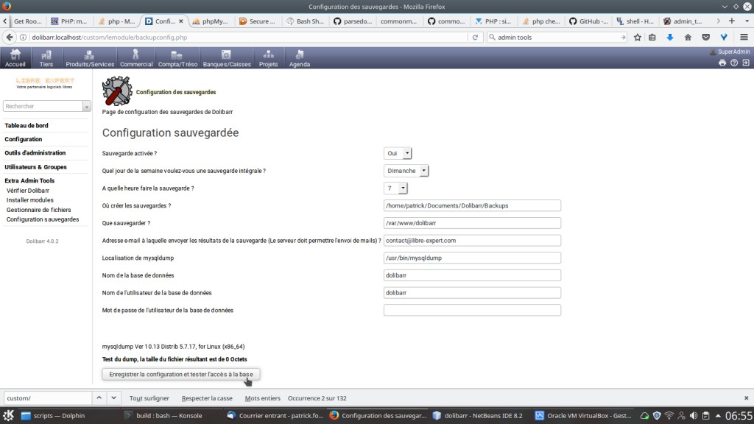
Task: Open the Accueil home menu
Action: [15, 58]
